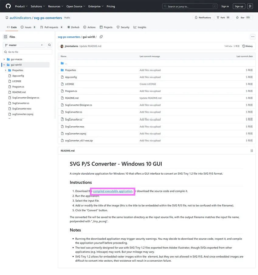Select Program.cs in the sidebar file tree
This screenshot has width=258, height=275.
tap(18, 87)
